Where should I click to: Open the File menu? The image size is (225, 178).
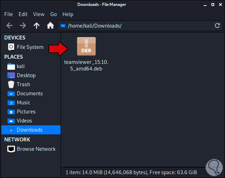click(x=8, y=14)
